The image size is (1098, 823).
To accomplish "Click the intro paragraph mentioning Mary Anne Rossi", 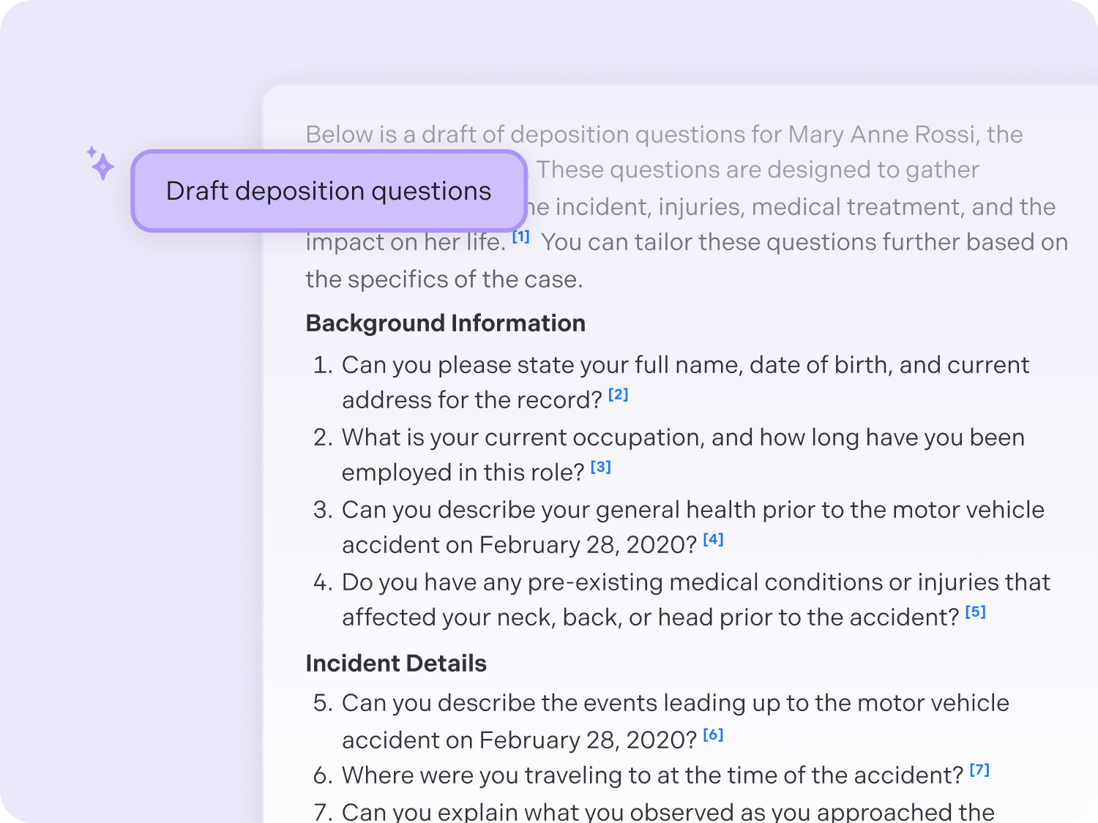I will pos(687,206).
